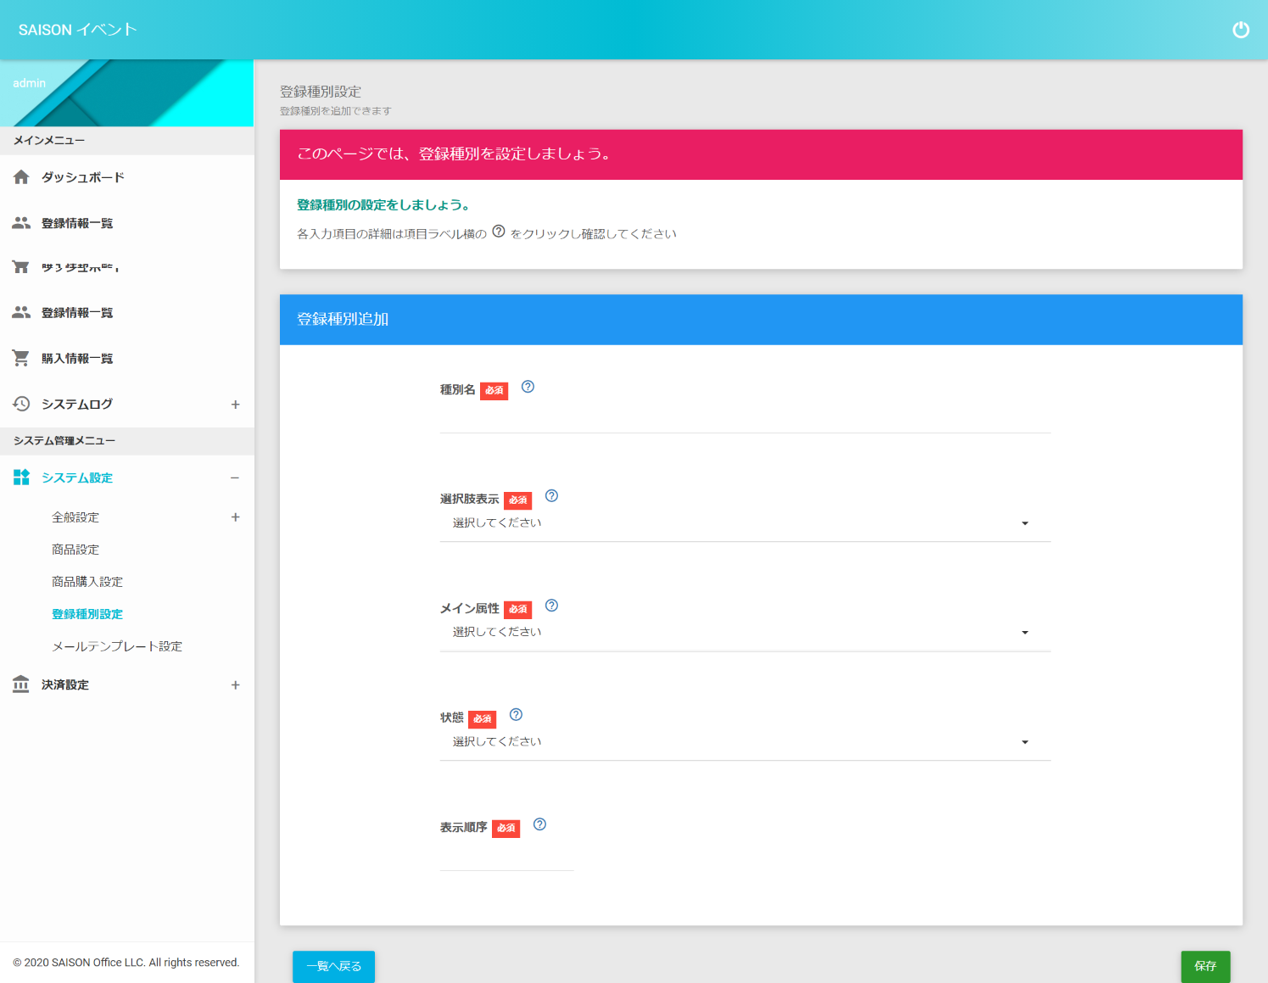Focus the 種別名 text input field
This screenshot has height=983, width=1268.
click(744, 420)
